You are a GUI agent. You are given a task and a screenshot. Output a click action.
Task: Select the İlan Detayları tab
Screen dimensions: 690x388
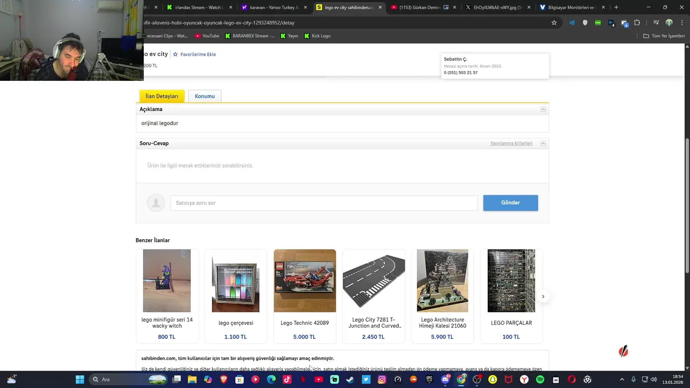[x=162, y=96]
